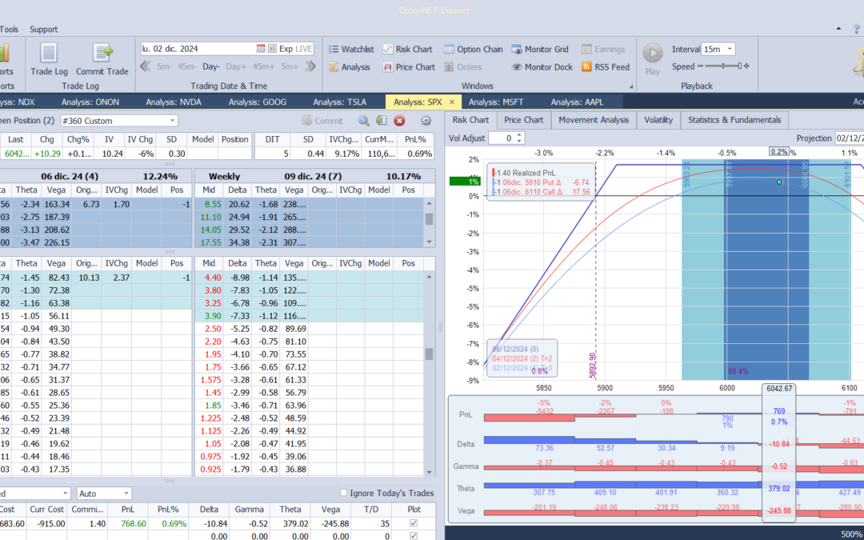The width and height of the screenshot is (864, 540).
Task: Toggle the Ignore Today's Trades checkbox
Action: click(344, 493)
